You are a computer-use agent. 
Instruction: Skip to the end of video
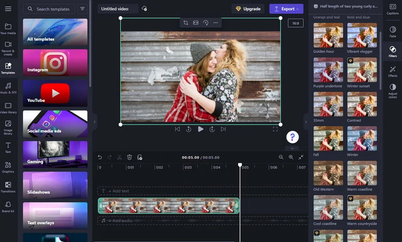[x=223, y=129]
